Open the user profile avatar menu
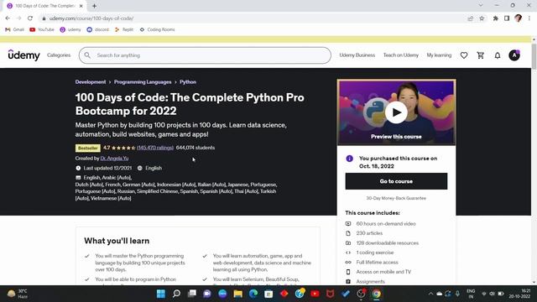Image resolution: width=537 pixels, height=302 pixels. click(x=514, y=55)
